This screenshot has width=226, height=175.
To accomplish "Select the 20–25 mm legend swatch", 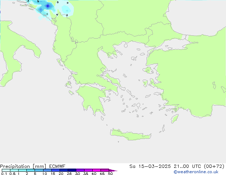I will 64,170.
